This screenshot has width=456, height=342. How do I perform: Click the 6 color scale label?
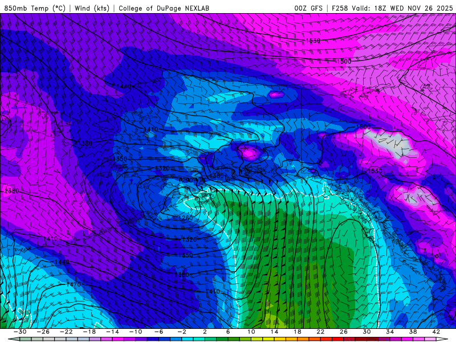tap(228, 332)
